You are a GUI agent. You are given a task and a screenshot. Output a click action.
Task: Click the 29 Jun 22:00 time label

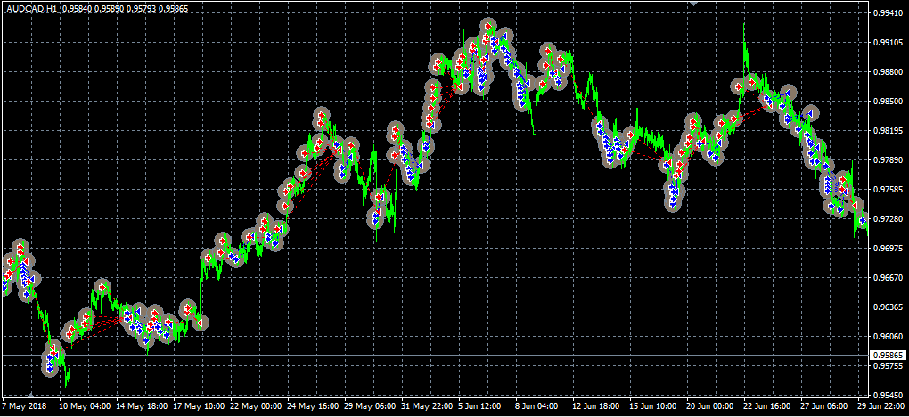pos(881,406)
